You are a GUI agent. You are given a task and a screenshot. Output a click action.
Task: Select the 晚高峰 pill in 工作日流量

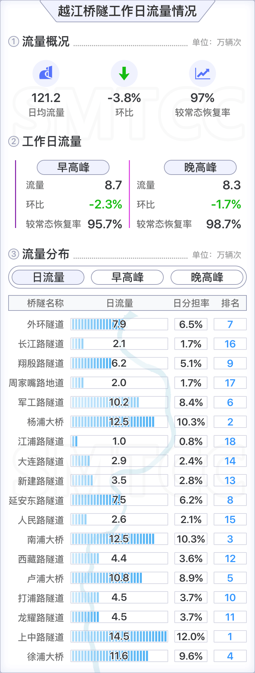tap(200, 167)
